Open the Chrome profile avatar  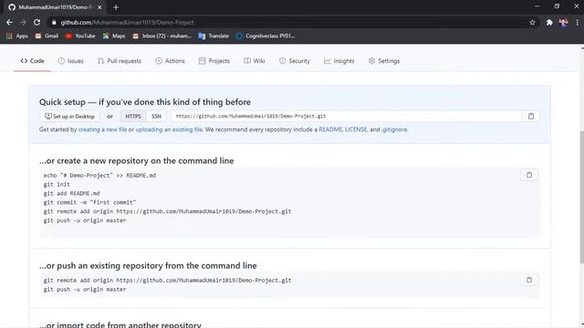[x=563, y=22]
